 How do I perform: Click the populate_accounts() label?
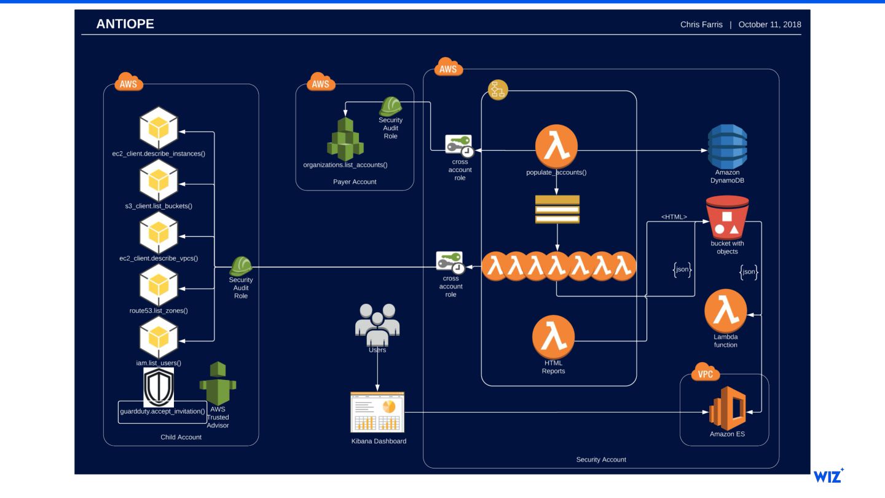(556, 173)
